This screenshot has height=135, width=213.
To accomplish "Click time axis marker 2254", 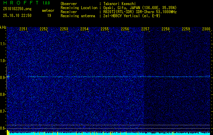I will [x=84, y=29].
